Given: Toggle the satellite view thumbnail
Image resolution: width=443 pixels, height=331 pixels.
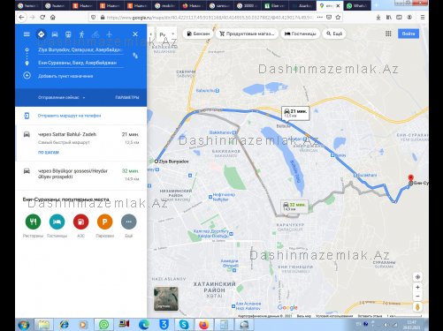Looking at the screenshot, I should point(166,298).
